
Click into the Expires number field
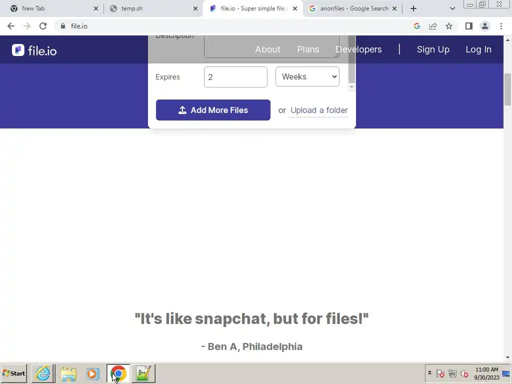pos(235,77)
